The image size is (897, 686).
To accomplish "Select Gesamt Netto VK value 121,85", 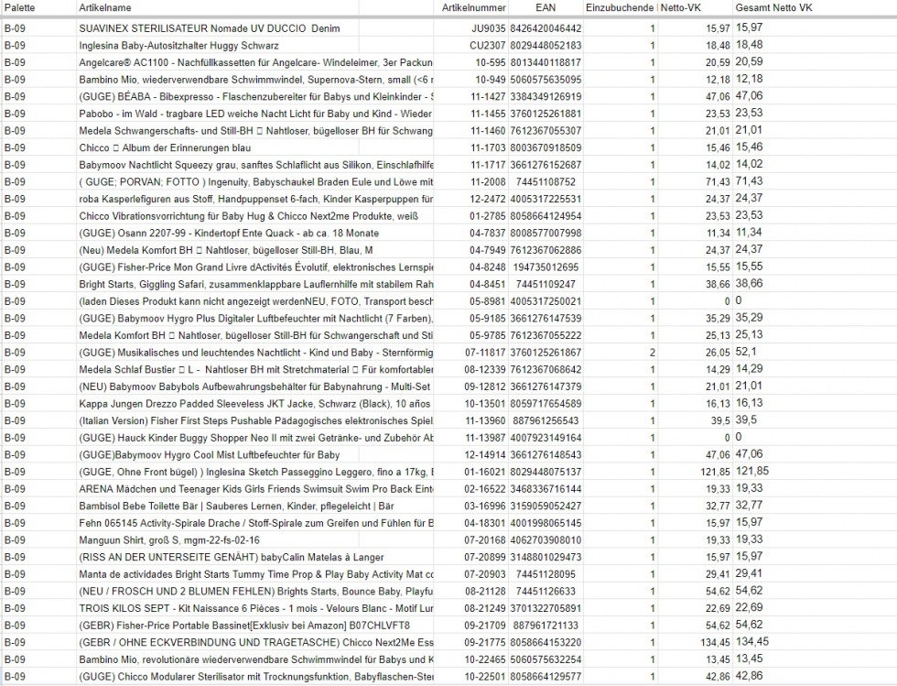I will pyautogui.click(x=751, y=471).
